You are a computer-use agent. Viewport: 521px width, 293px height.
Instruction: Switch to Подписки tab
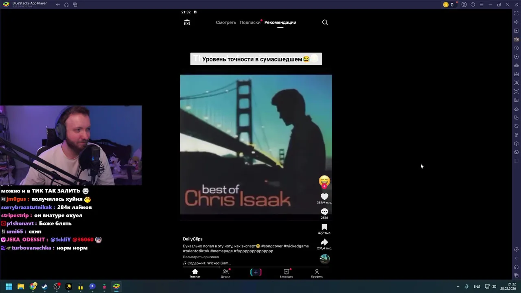pos(250,22)
